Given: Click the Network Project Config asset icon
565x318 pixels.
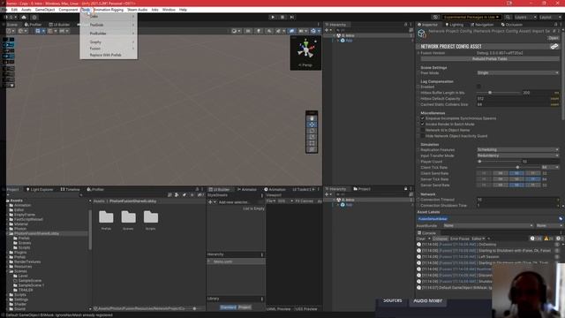Looking at the screenshot, I should [422, 34].
